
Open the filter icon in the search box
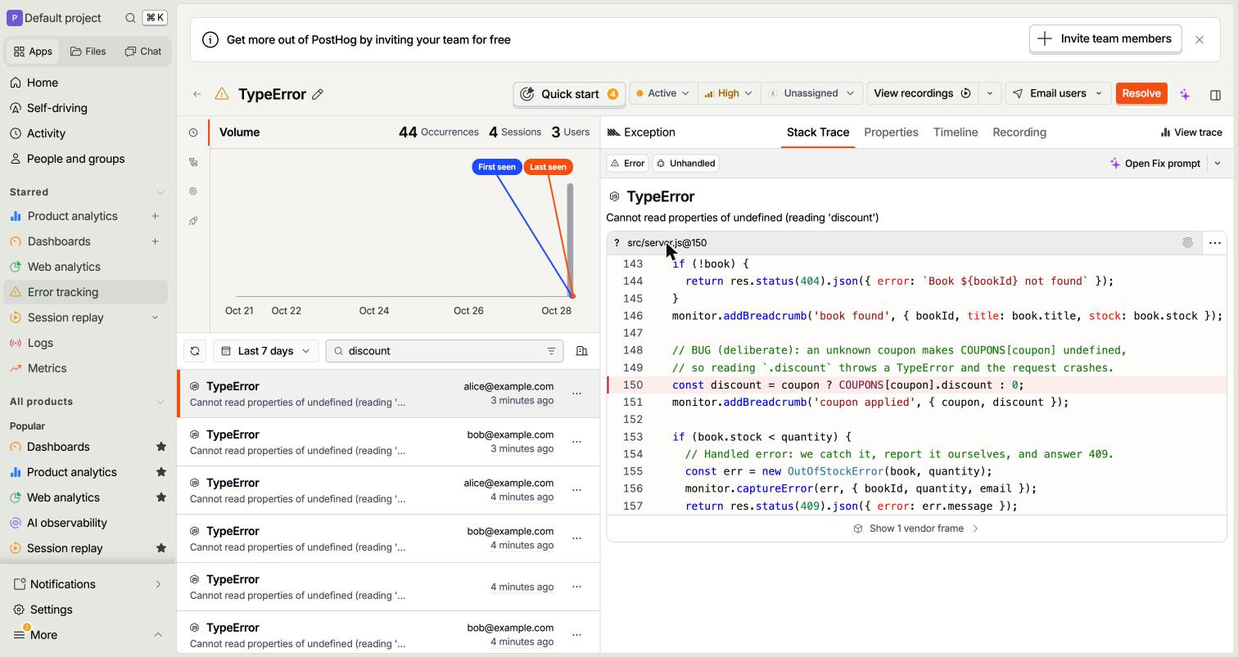click(551, 351)
